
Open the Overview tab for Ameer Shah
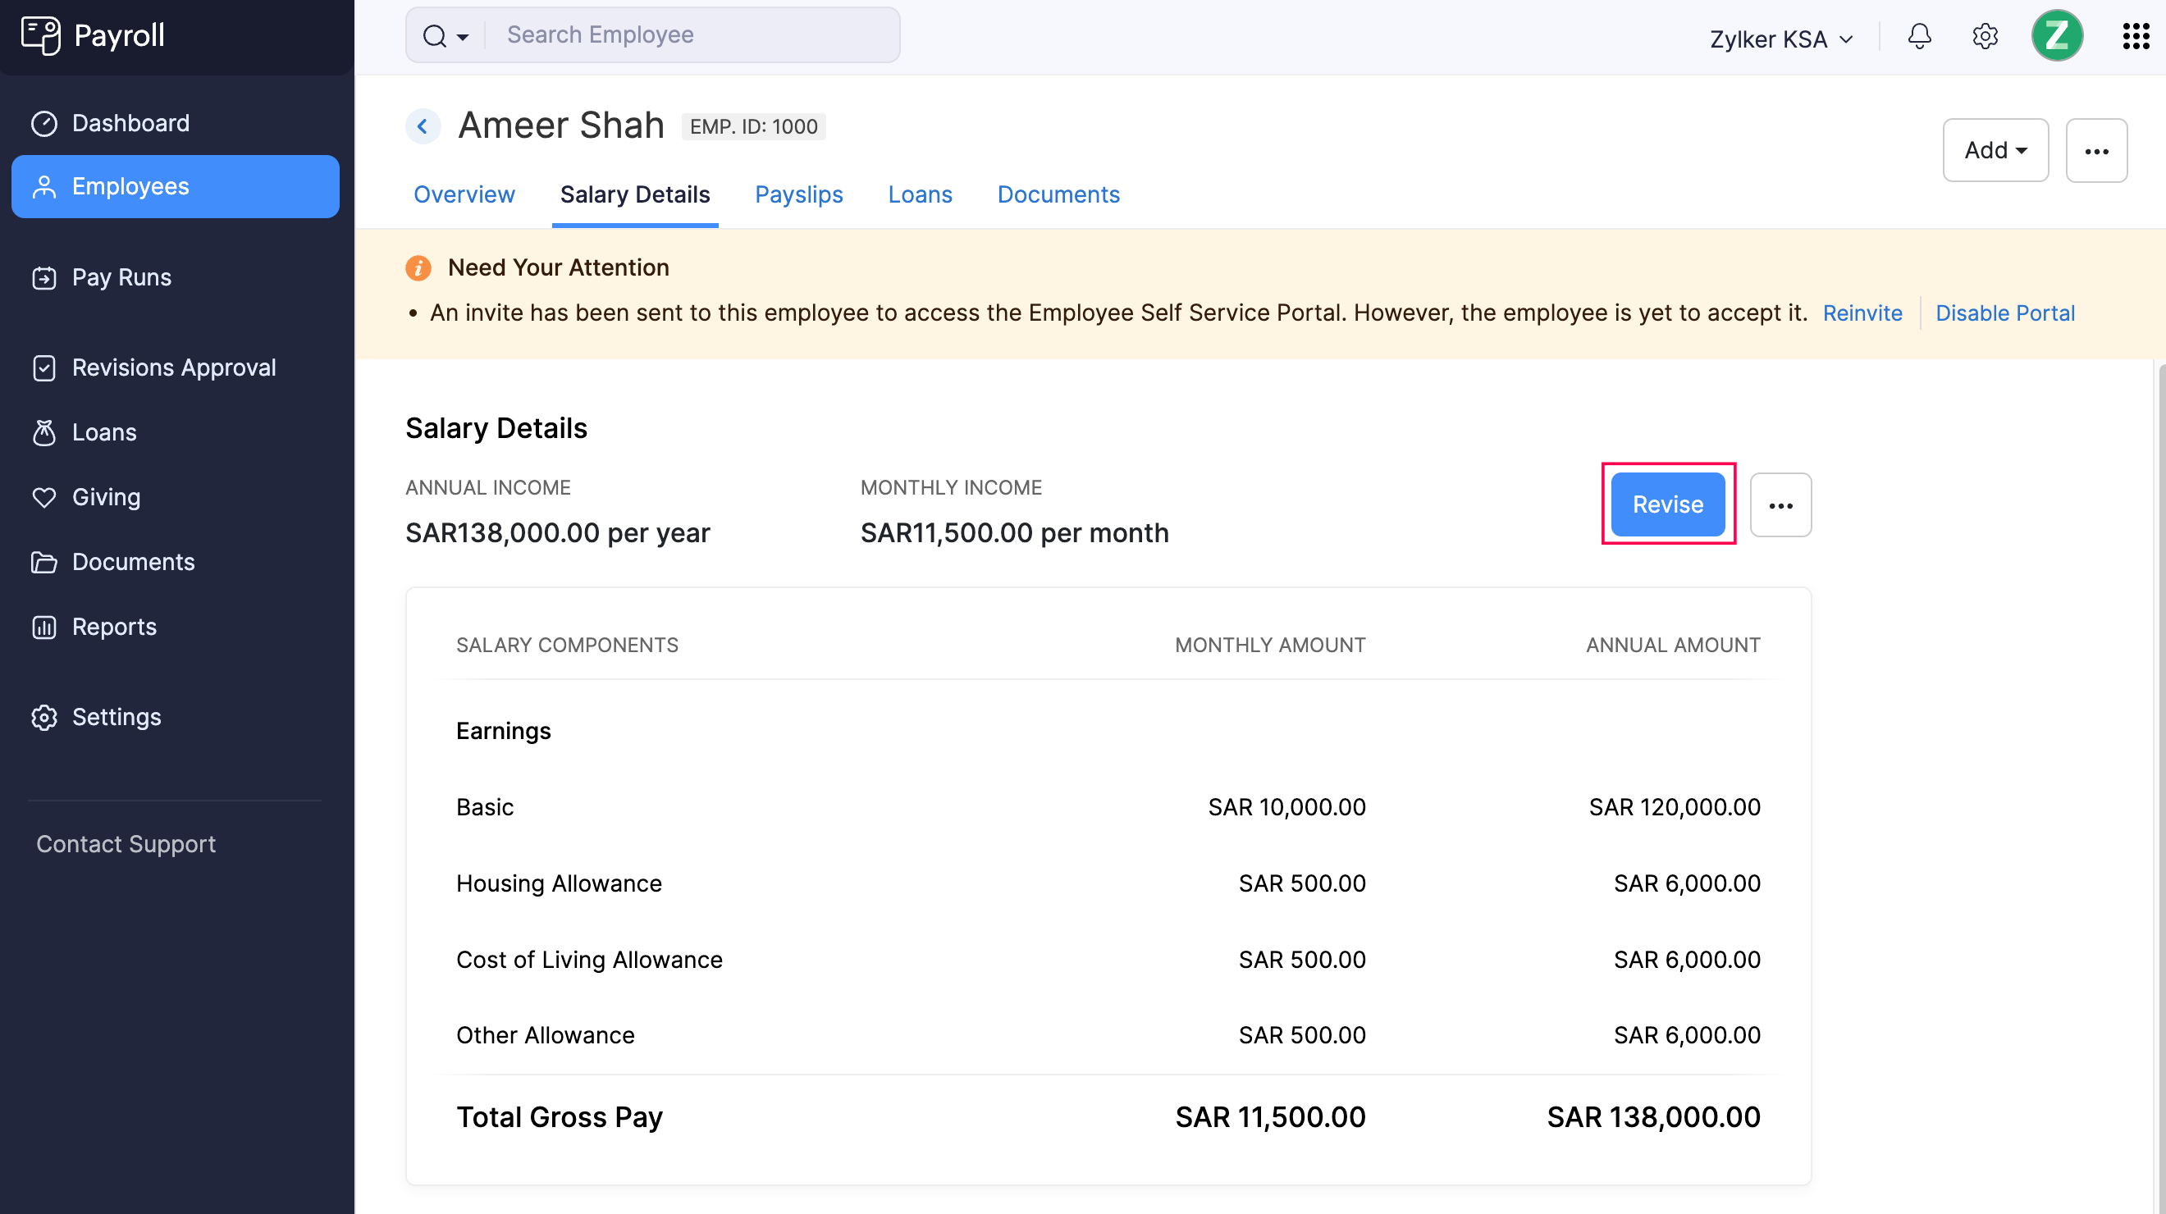(x=464, y=194)
